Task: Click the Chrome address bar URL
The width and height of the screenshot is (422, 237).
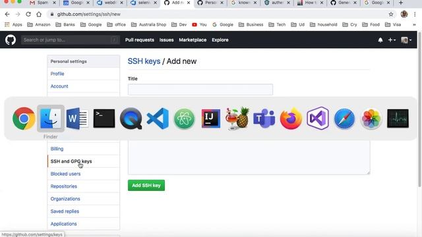Action: coord(89,14)
